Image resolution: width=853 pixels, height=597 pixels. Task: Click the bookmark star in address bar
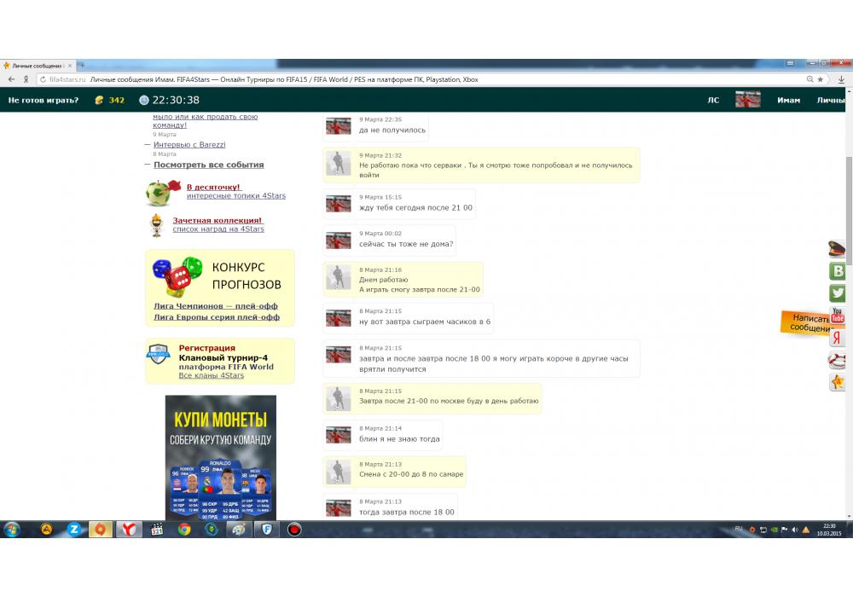(x=821, y=79)
